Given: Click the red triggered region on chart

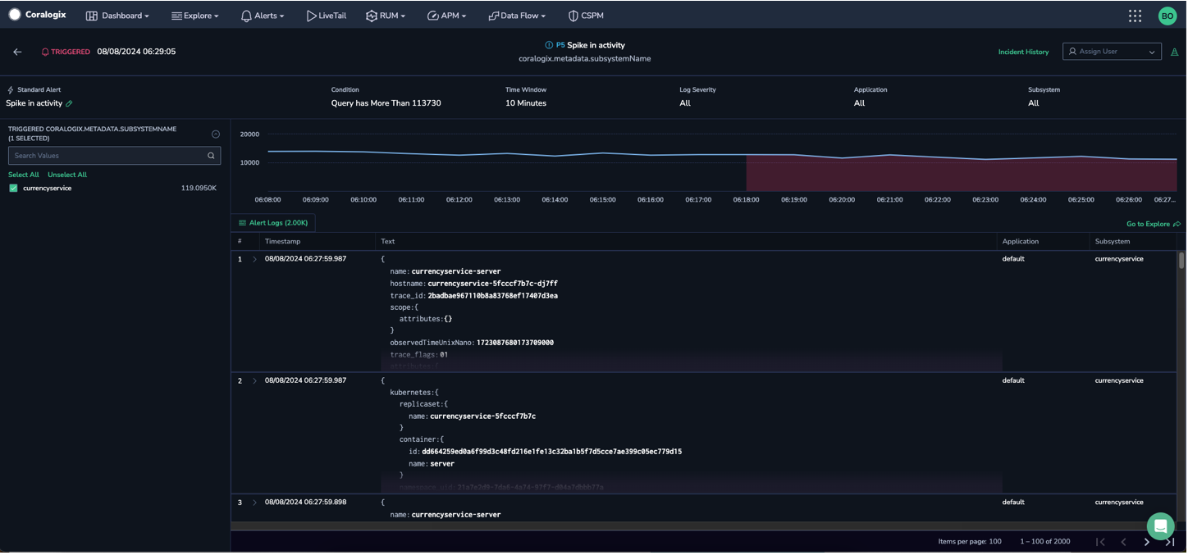Looking at the screenshot, I should click(x=962, y=173).
